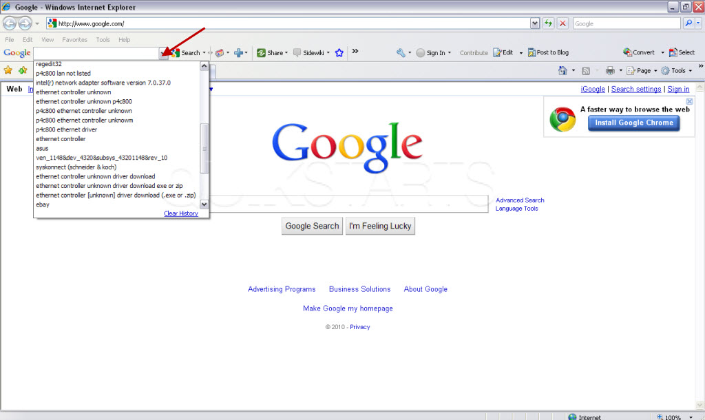Image resolution: width=705 pixels, height=420 pixels.
Task: Open the File menu
Action: click(x=10, y=39)
